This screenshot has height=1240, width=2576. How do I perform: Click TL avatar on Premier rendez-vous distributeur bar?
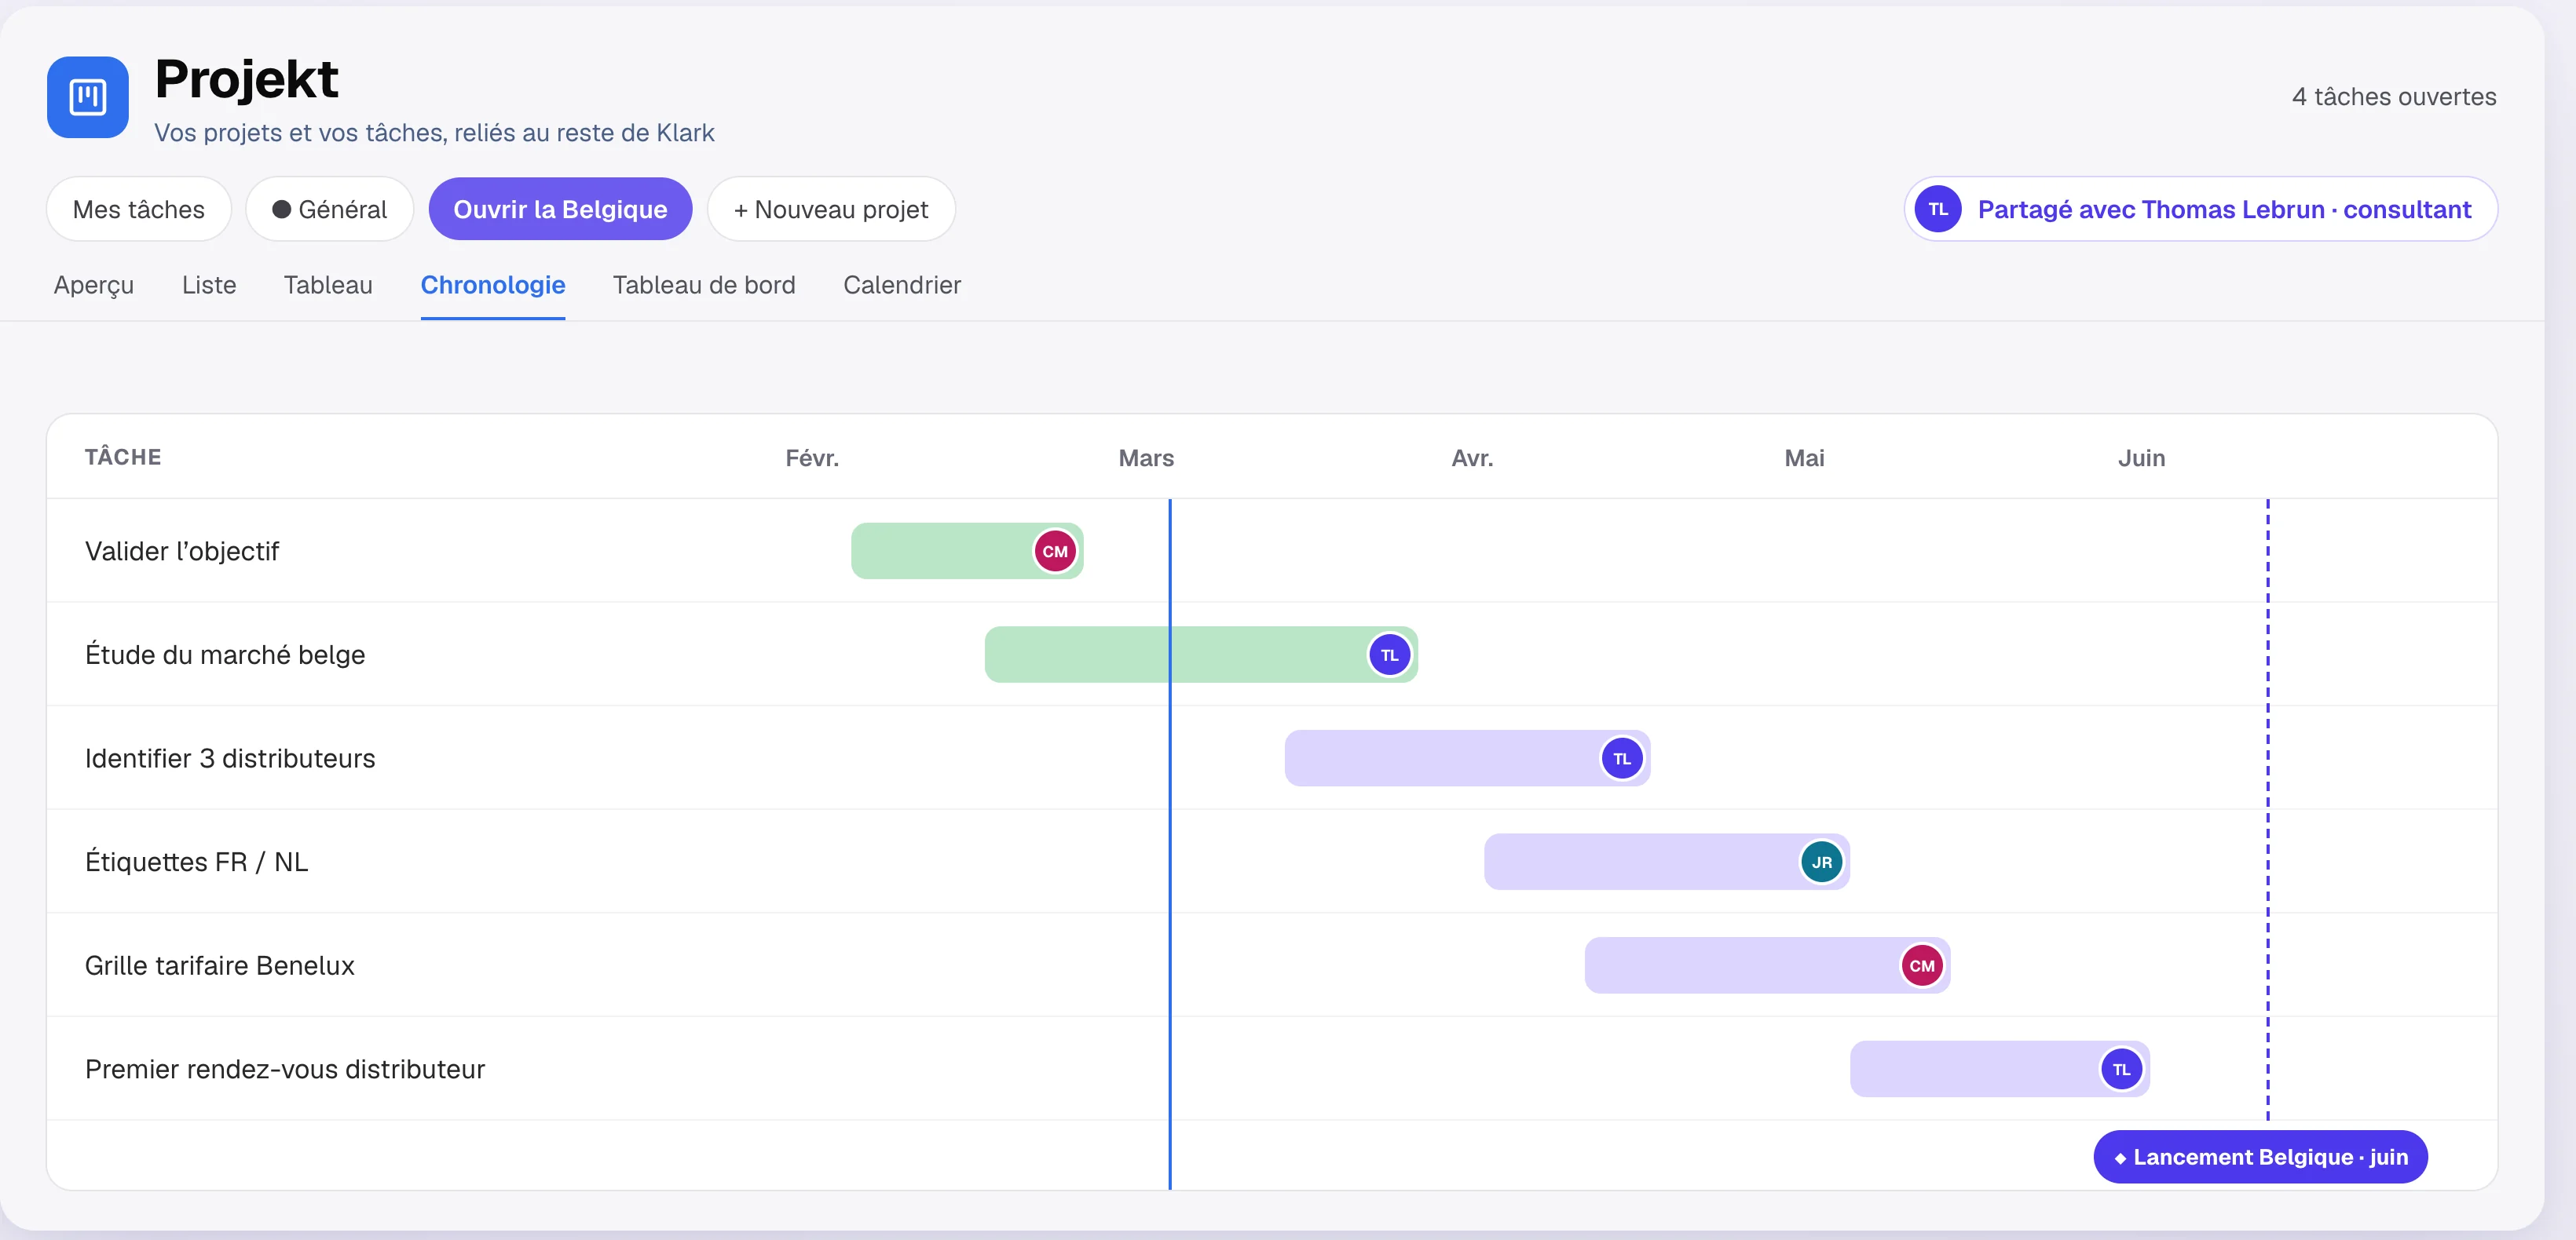(2121, 1069)
